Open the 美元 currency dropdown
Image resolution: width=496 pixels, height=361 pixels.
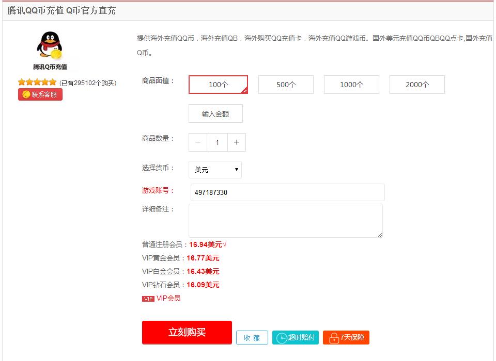tap(215, 170)
